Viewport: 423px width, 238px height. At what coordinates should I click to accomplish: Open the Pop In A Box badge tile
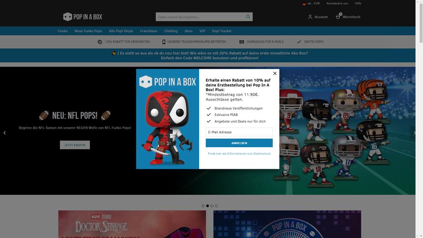click(x=287, y=224)
